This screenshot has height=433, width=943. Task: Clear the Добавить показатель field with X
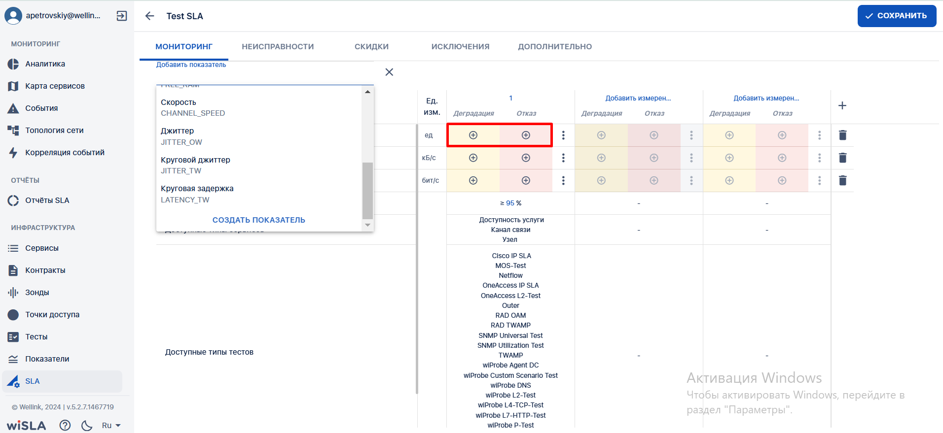pyautogui.click(x=389, y=72)
